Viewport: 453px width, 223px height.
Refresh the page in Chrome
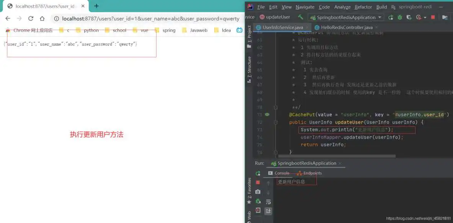tap(31, 18)
